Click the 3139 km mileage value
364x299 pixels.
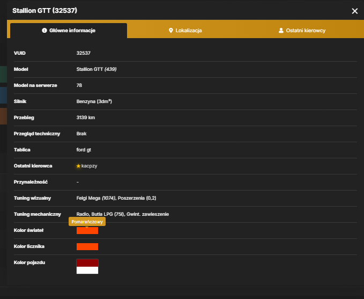pyautogui.click(x=85, y=118)
